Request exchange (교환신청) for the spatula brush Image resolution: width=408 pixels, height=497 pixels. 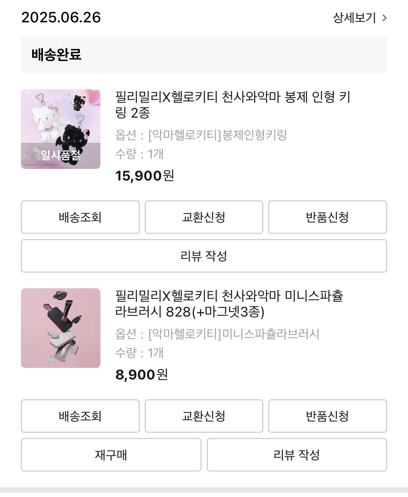[x=204, y=416]
